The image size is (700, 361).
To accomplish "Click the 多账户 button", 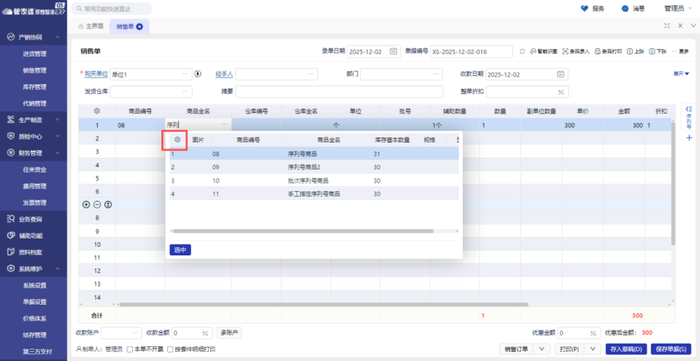I will click(x=229, y=332).
